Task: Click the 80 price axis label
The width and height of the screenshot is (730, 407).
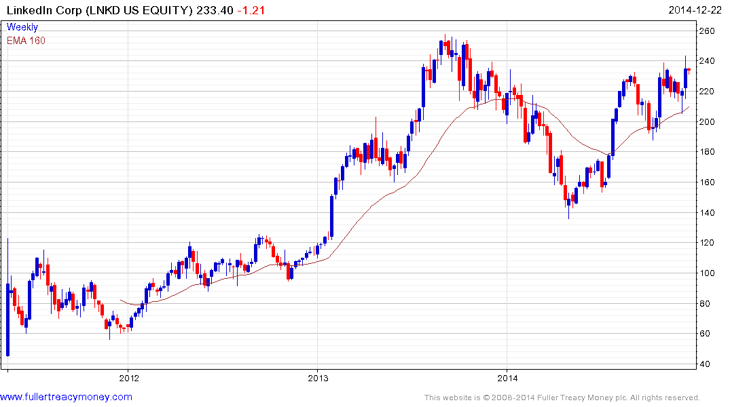Action: coord(705,303)
